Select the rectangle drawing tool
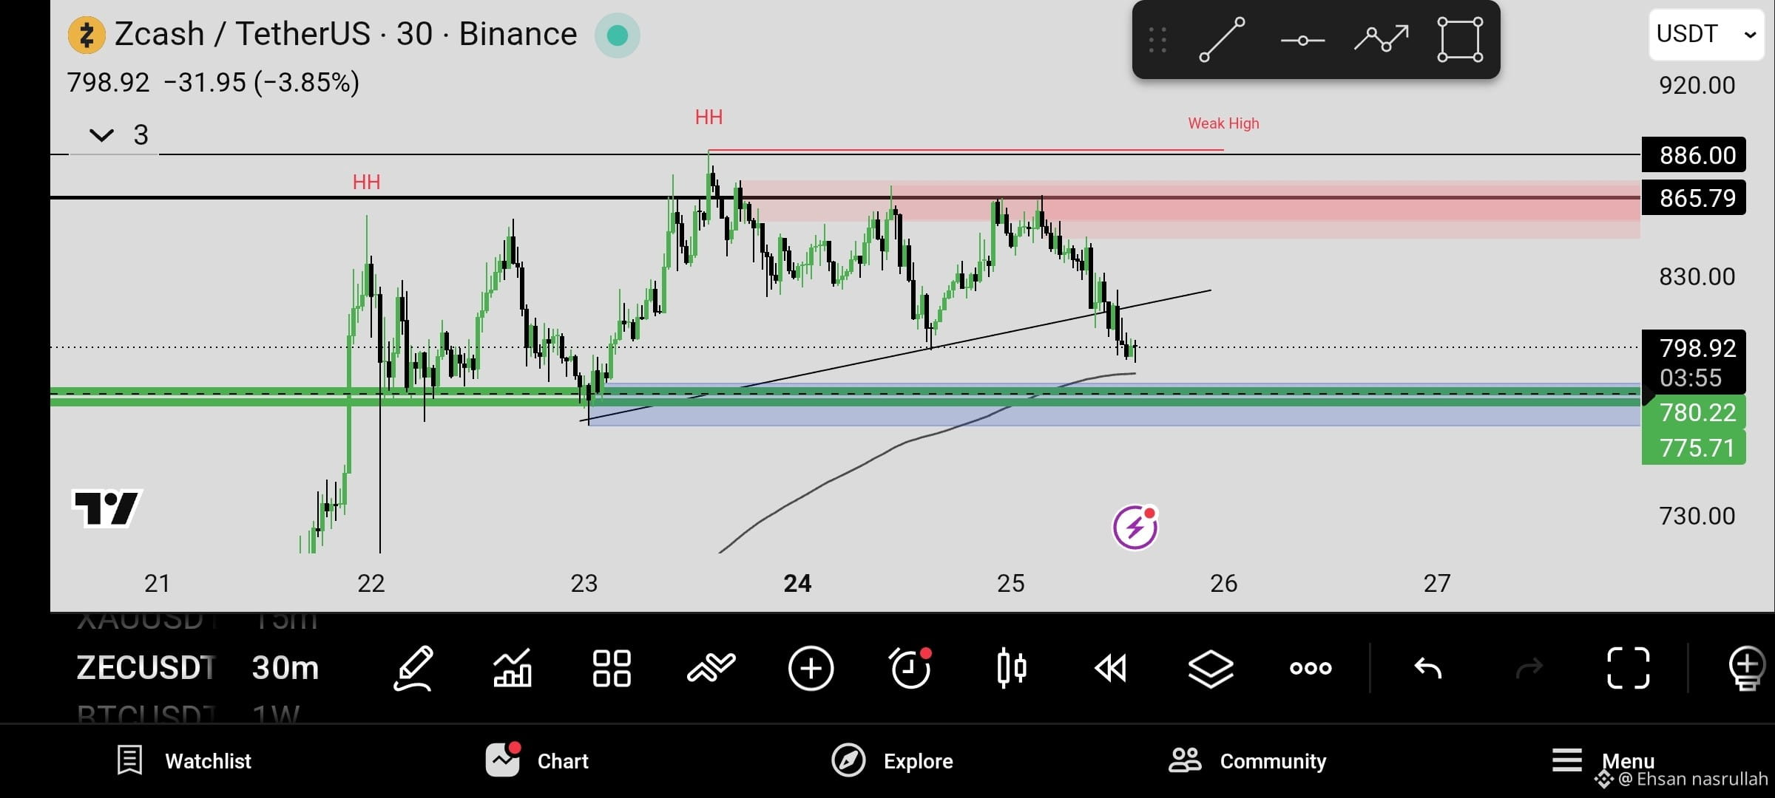 [x=1460, y=40]
